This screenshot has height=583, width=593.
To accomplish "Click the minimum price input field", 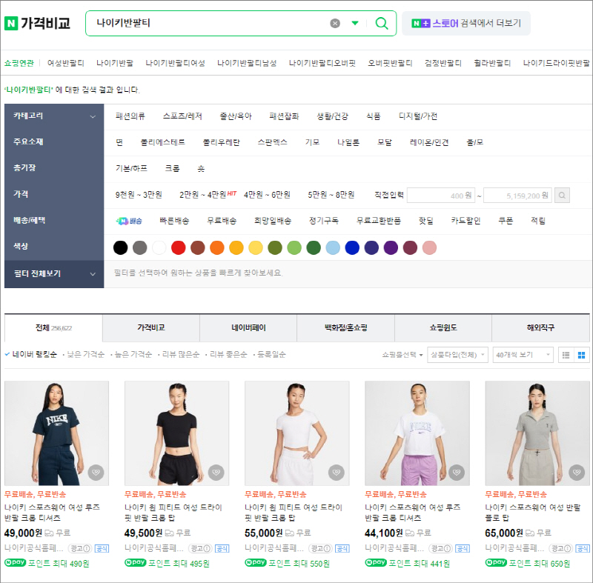I will click(440, 196).
